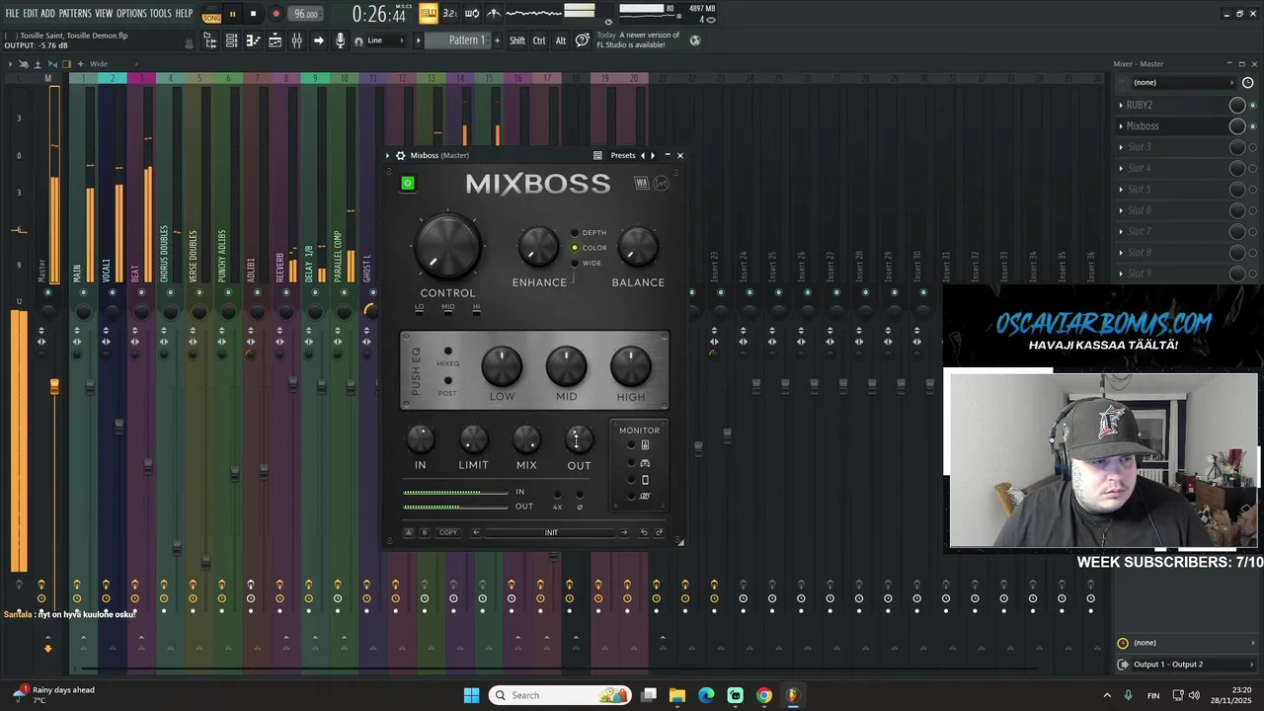
Task: Open the INIT preset name field
Action: coord(551,532)
